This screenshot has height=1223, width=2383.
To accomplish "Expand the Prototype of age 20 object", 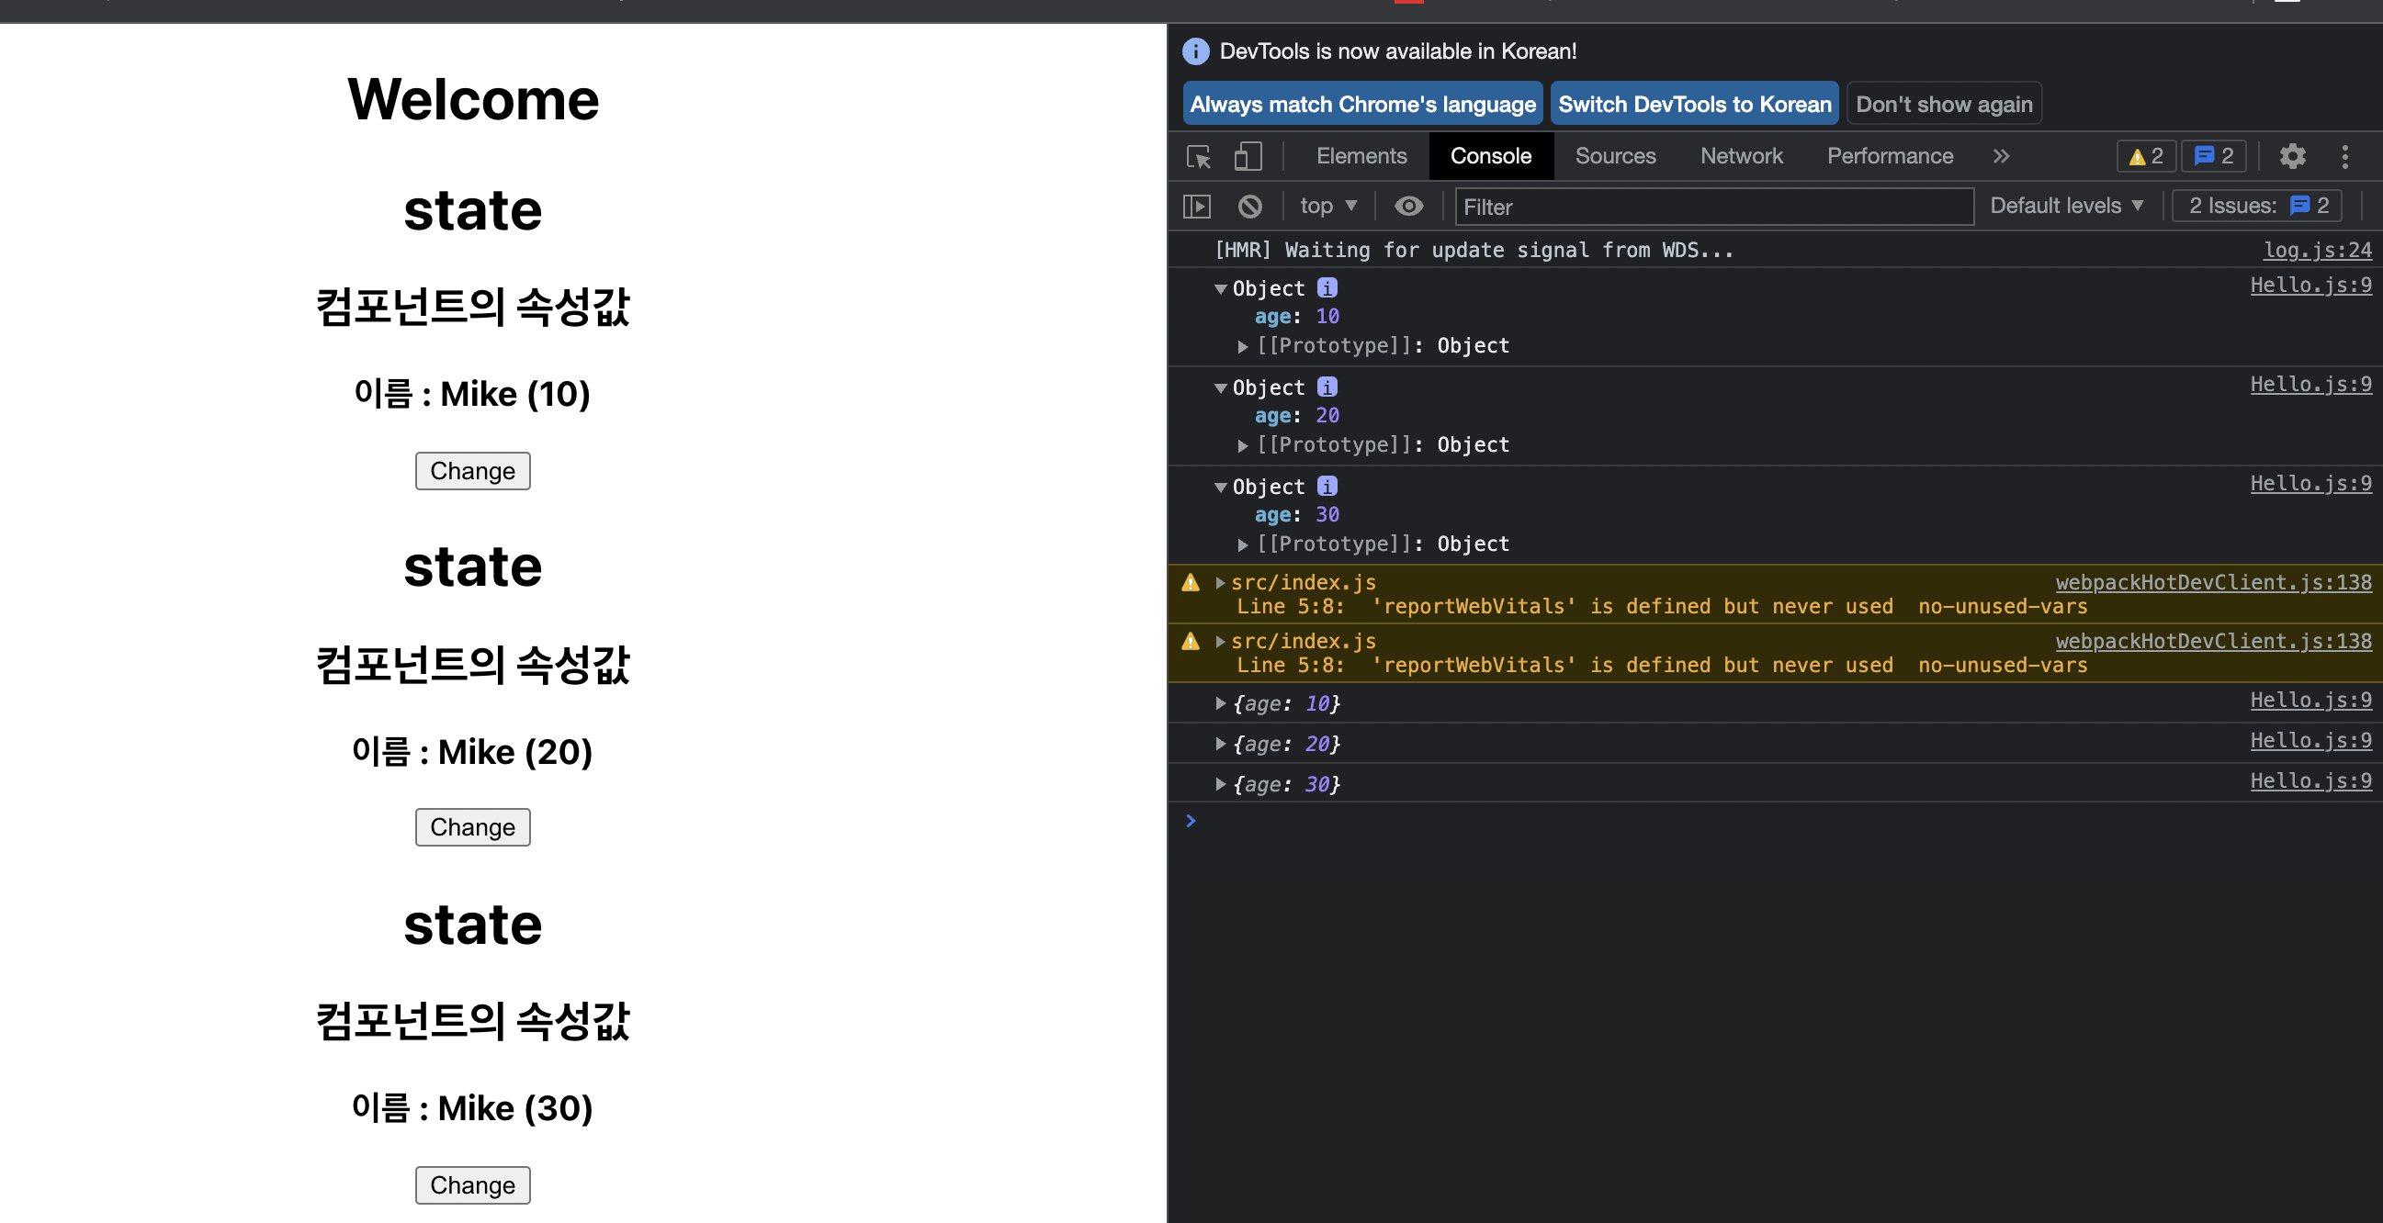I will click(x=1243, y=445).
